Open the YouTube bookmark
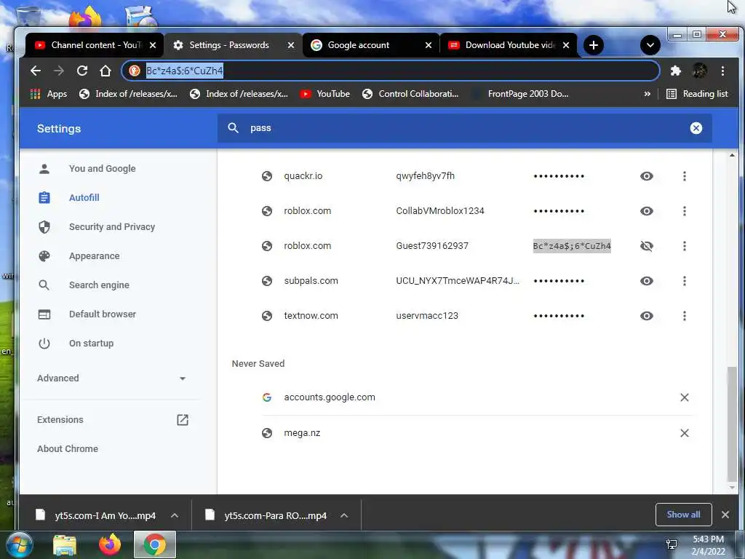 click(x=325, y=94)
